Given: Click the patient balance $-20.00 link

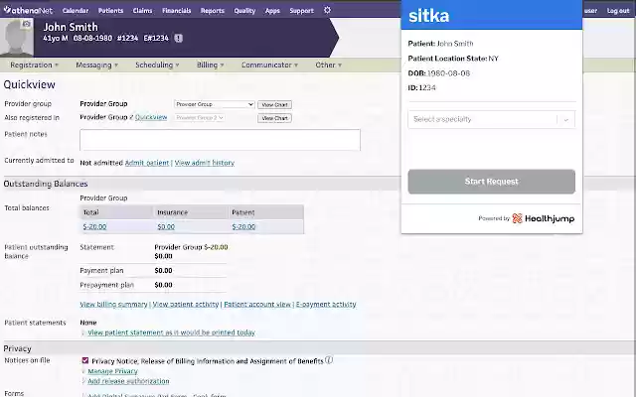Looking at the screenshot, I should click(243, 227).
